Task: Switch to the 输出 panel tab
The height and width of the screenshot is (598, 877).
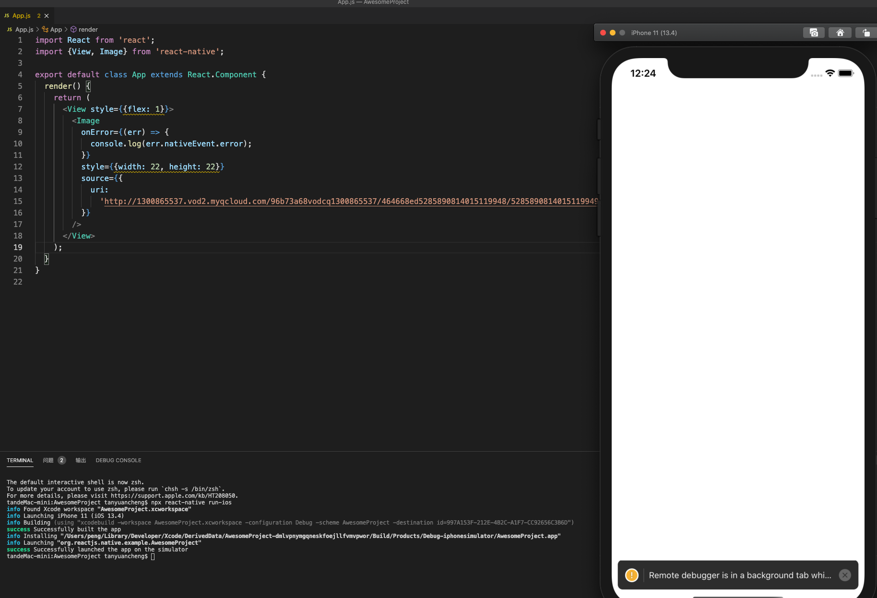Action: click(80, 460)
